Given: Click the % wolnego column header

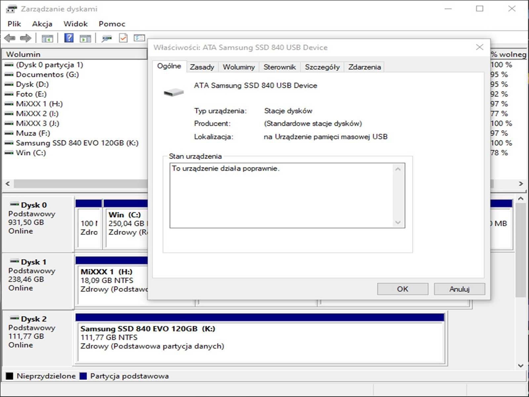Looking at the screenshot, I should click(x=509, y=54).
